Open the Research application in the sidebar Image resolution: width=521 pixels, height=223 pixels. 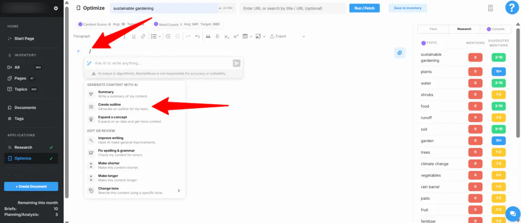pos(32,147)
